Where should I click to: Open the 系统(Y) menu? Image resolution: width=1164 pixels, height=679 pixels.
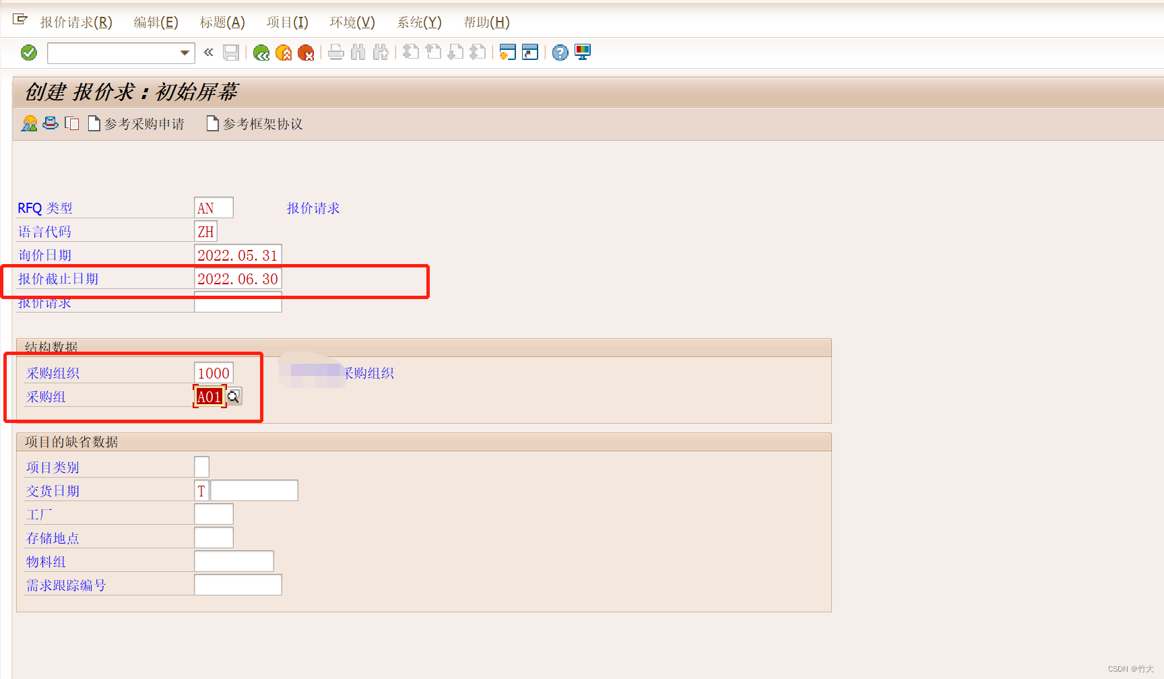[x=419, y=22]
